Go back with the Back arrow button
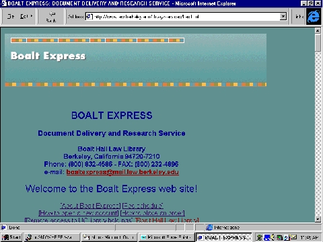323x242 pixels. pos(51,17)
